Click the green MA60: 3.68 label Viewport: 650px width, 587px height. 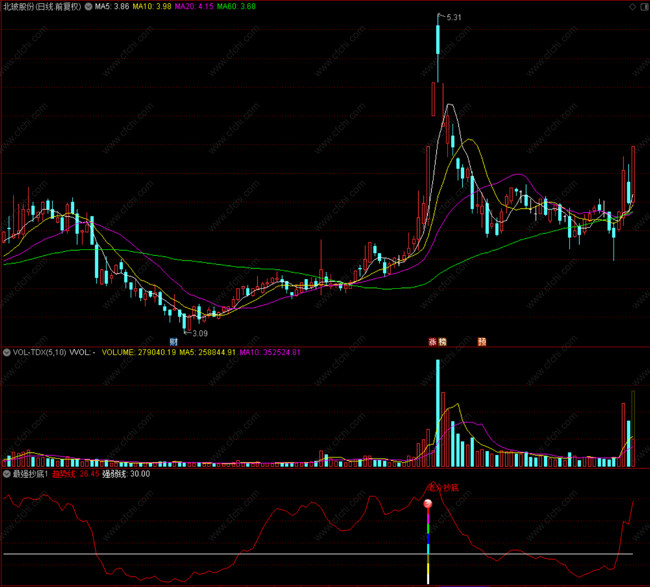click(236, 6)
